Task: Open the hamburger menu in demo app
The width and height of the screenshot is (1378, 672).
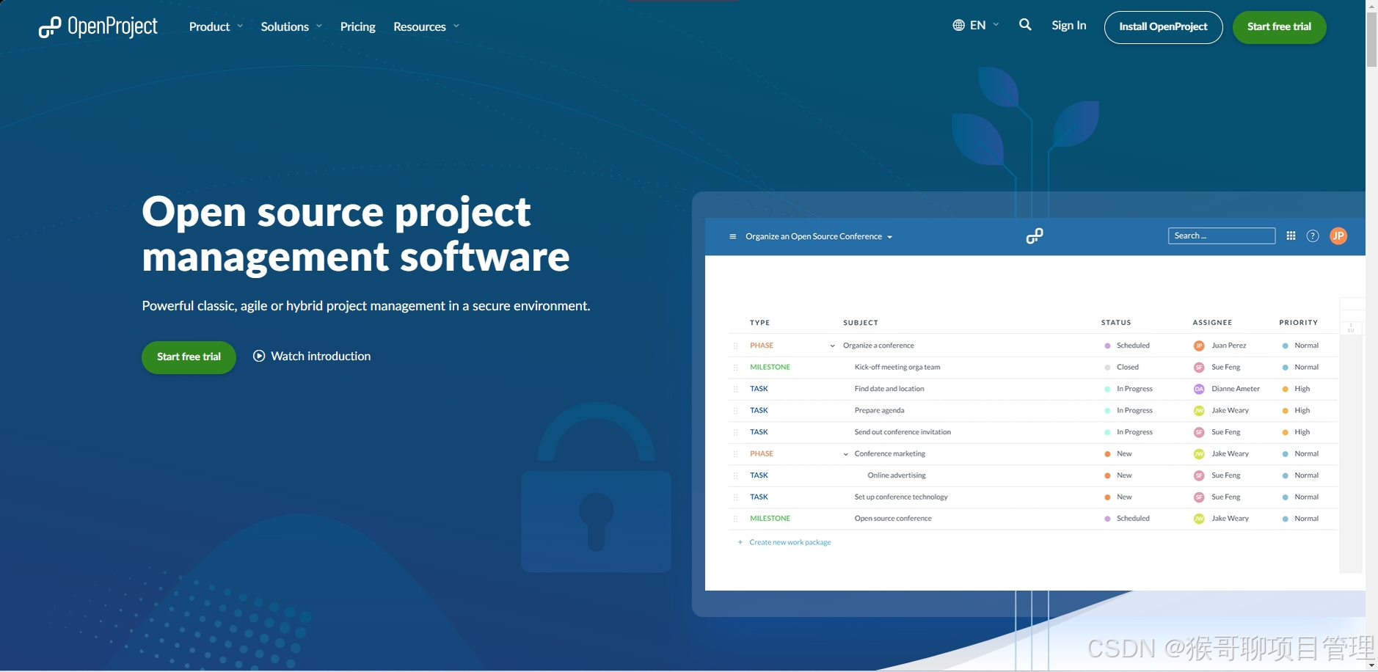Action: tap(732, 236)
